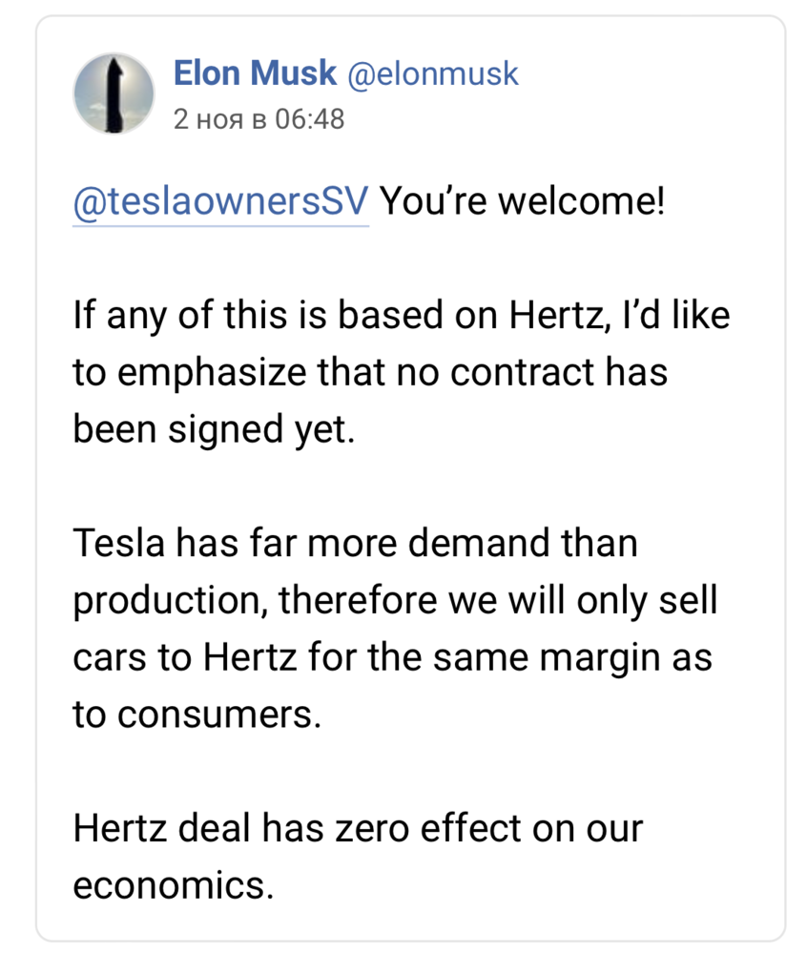
Task: Click the final word "economics."
Action: 173,884
